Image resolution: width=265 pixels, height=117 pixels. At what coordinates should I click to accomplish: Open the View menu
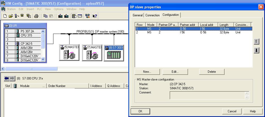pos(48,9)
